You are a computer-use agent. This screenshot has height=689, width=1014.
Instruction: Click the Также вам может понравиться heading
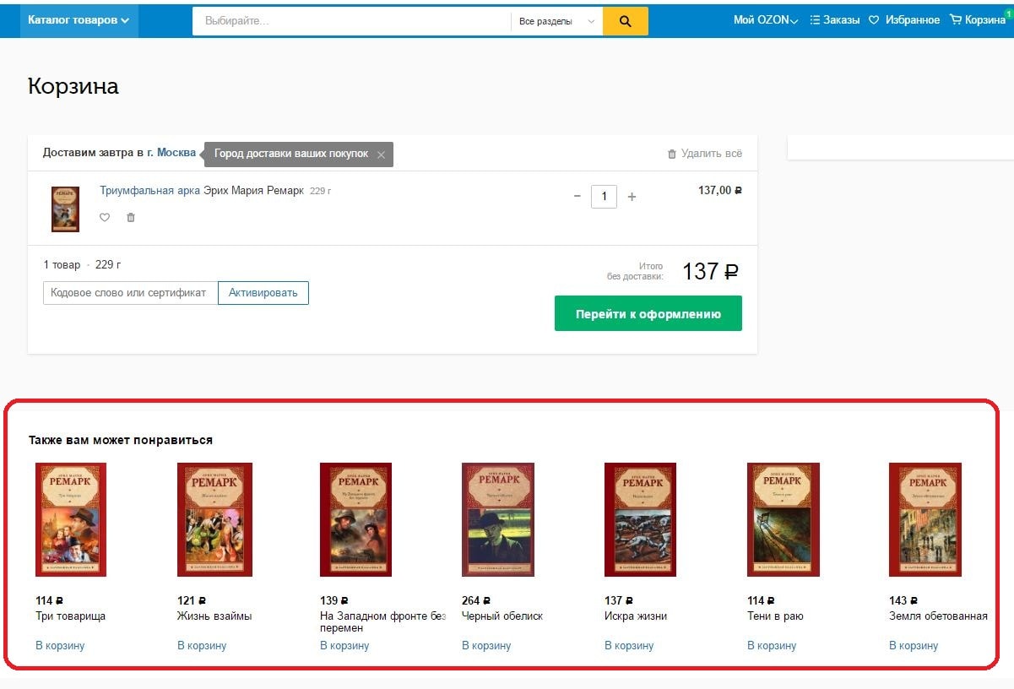(121, 440)
